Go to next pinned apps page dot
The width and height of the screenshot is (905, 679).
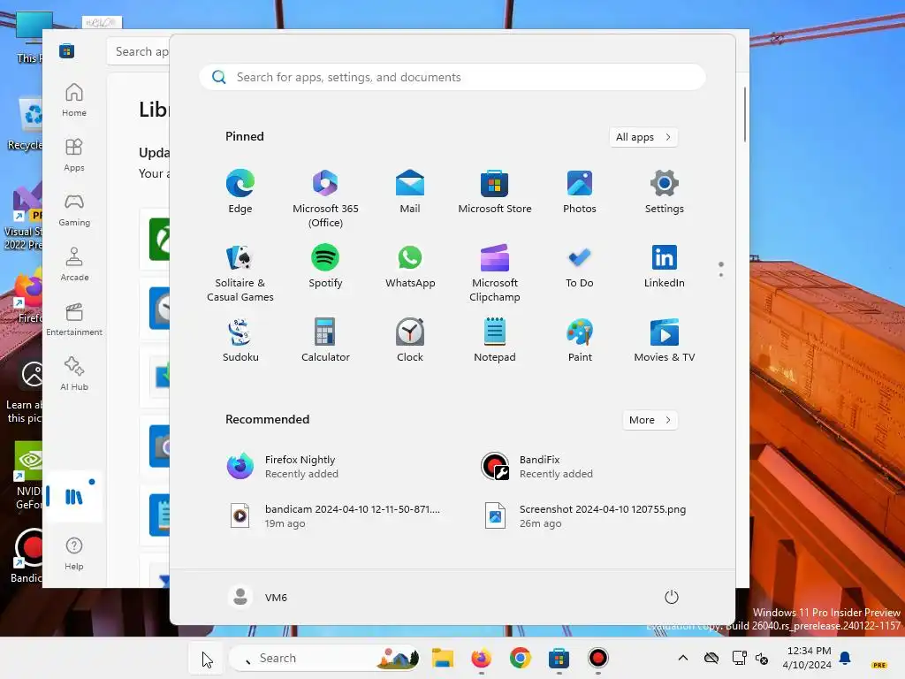click(721, 275)
